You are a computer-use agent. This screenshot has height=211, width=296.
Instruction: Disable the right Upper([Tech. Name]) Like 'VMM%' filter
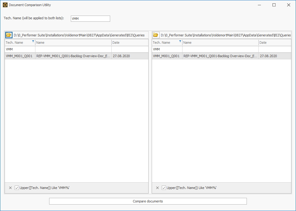[x=164, y=187]
